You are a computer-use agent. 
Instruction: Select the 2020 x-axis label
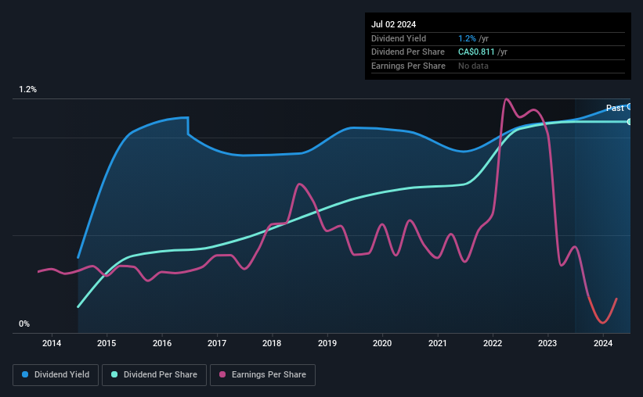(382, 343)
